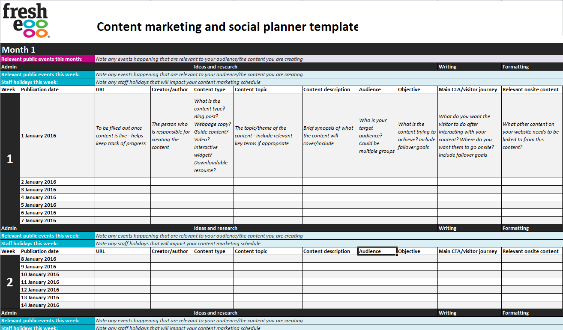Click 'Staff holidays this week:' label above 8 January

[47, 244]
